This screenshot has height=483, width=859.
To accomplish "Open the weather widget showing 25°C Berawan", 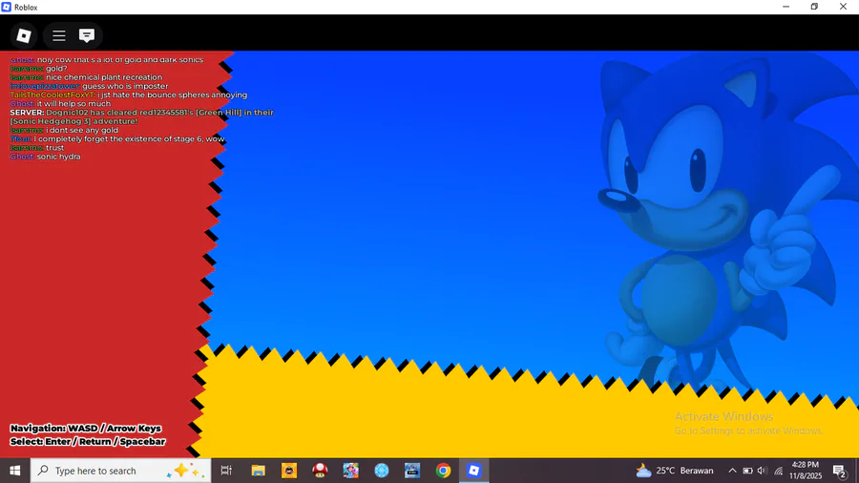I will 675,471.
